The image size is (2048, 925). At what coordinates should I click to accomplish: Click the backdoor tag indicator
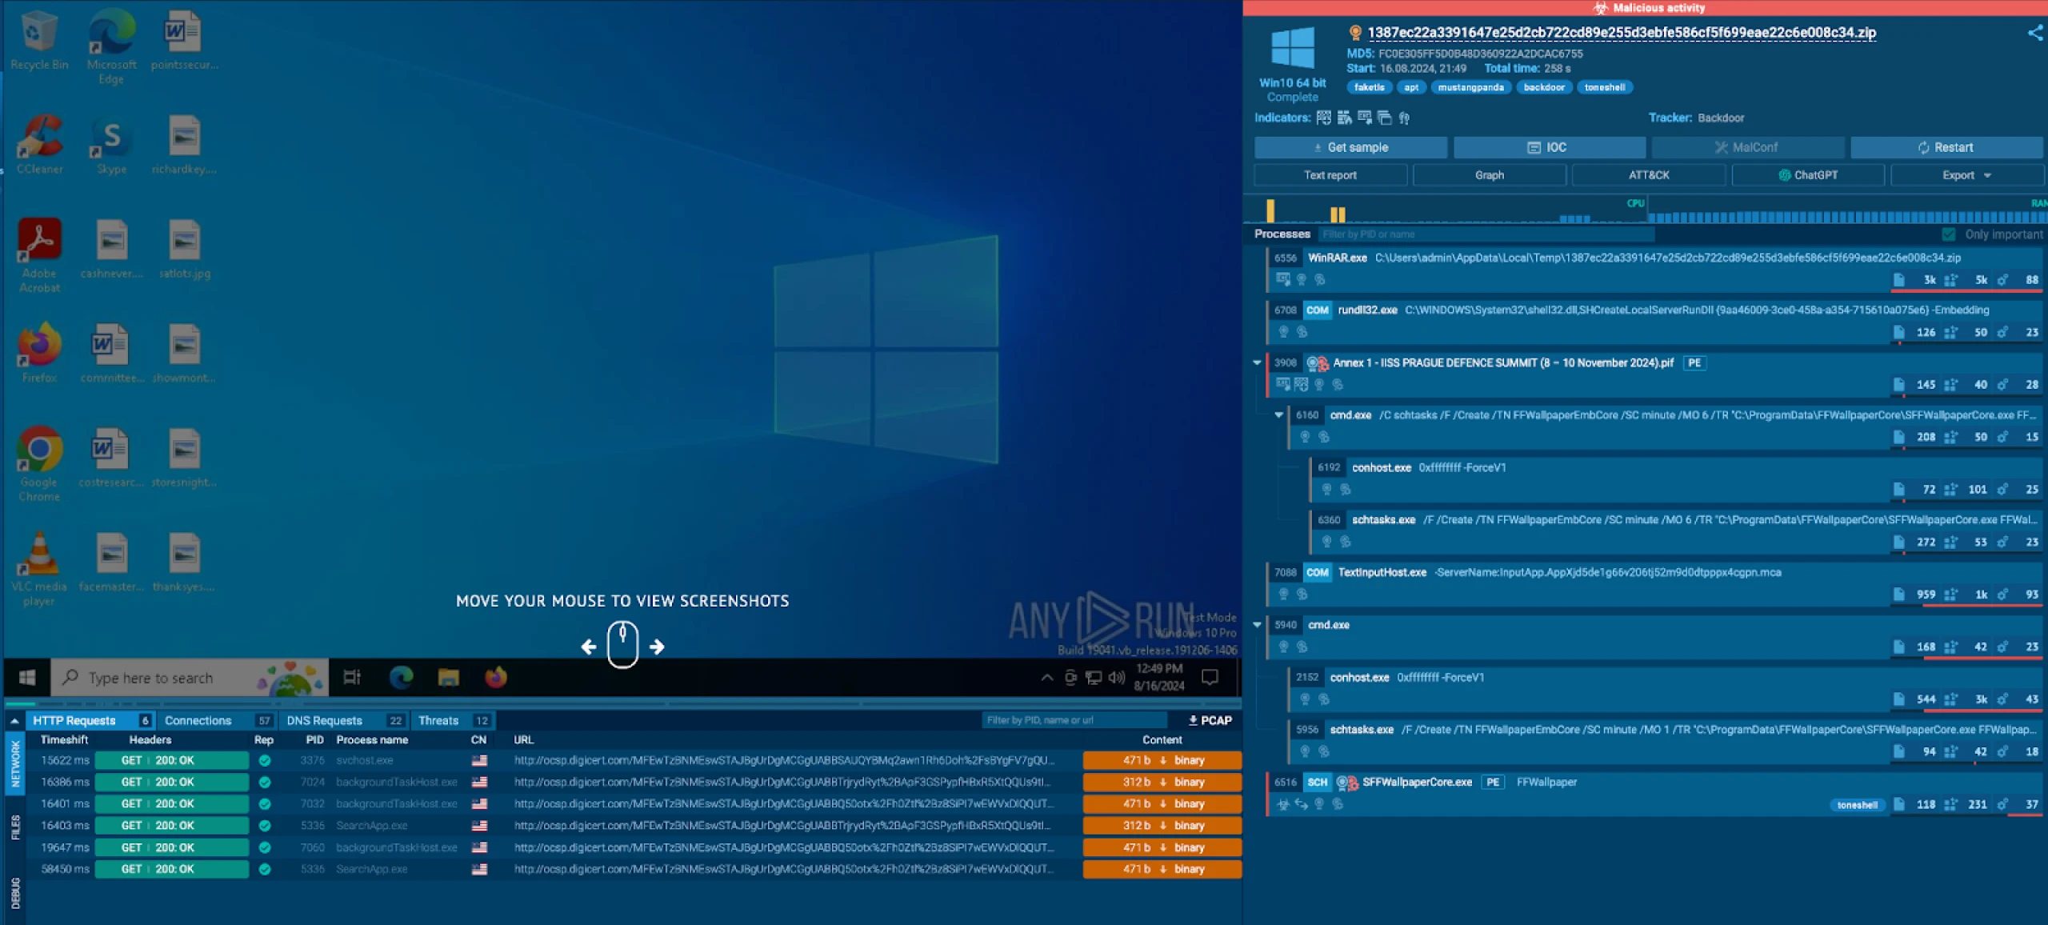(x=1544, y=86)
